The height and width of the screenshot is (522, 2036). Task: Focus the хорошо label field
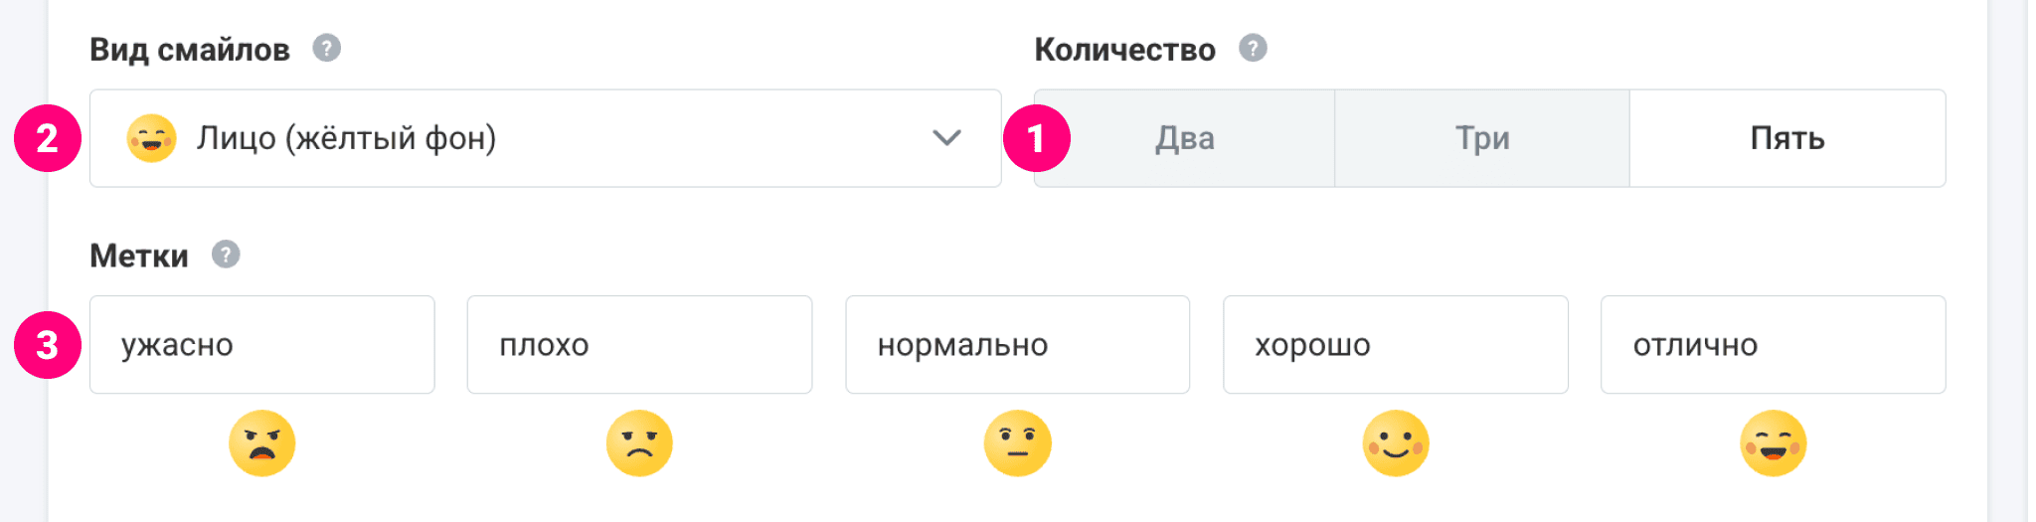(1395, 345)
